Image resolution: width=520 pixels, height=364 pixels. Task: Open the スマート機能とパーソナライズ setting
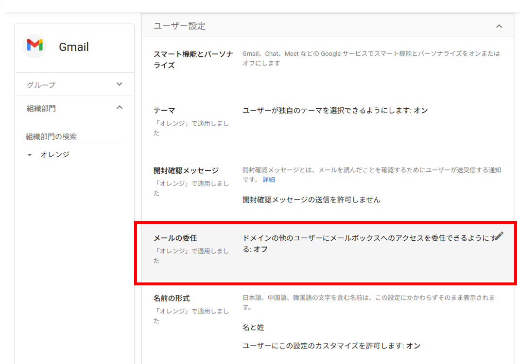193,59
